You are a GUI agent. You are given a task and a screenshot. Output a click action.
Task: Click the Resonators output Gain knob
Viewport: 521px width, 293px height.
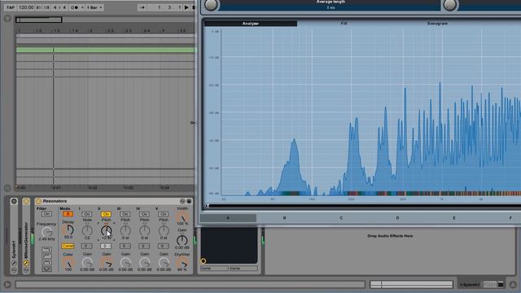pyautogui.click(x=182, y=240)
